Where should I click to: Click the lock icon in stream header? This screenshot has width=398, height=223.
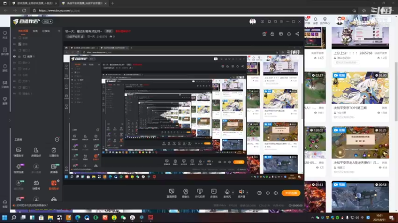tap(272, 34)
